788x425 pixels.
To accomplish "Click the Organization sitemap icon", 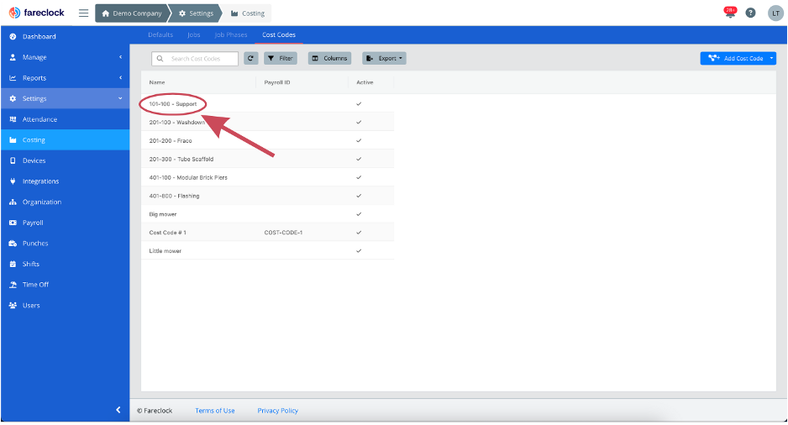I will coord(13,202).
